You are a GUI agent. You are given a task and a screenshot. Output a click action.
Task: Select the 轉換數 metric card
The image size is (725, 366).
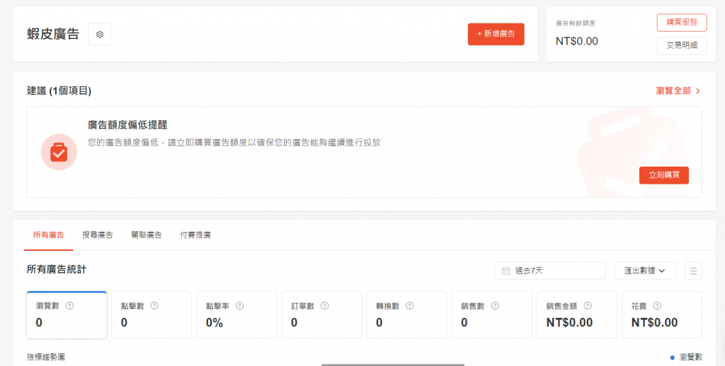coord(407,314)
